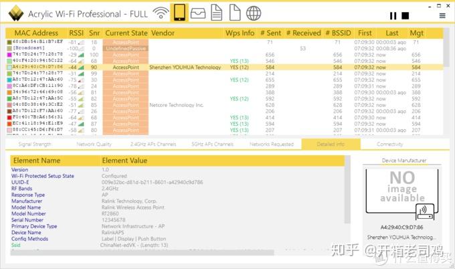455x269 pixels.
Task: Click the globe icon in toolbar
Action: [x=254, y=13]
